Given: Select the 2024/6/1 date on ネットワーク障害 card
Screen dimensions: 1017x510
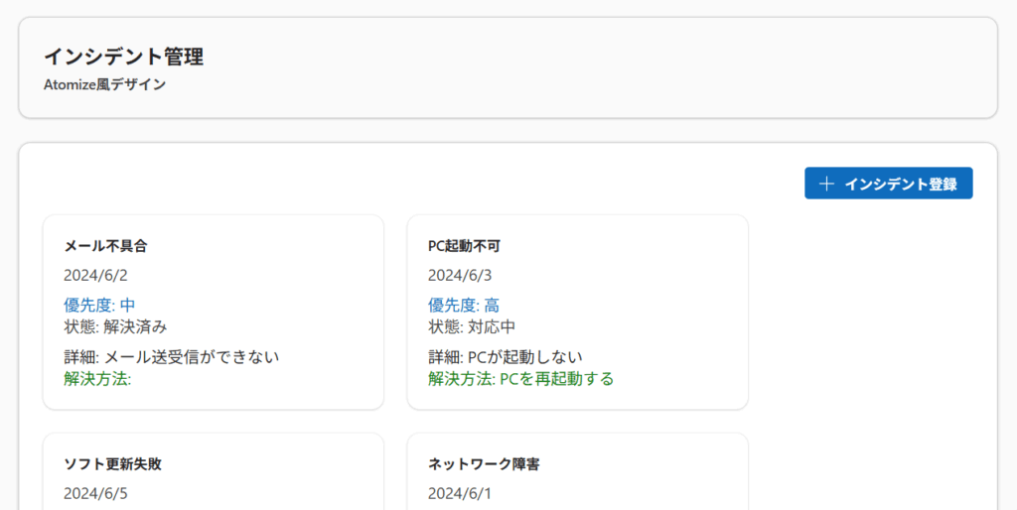Looking at the screenshot, I should click(x=460, y=493).
